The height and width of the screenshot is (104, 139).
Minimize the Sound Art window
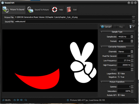[x=129, y=3]
